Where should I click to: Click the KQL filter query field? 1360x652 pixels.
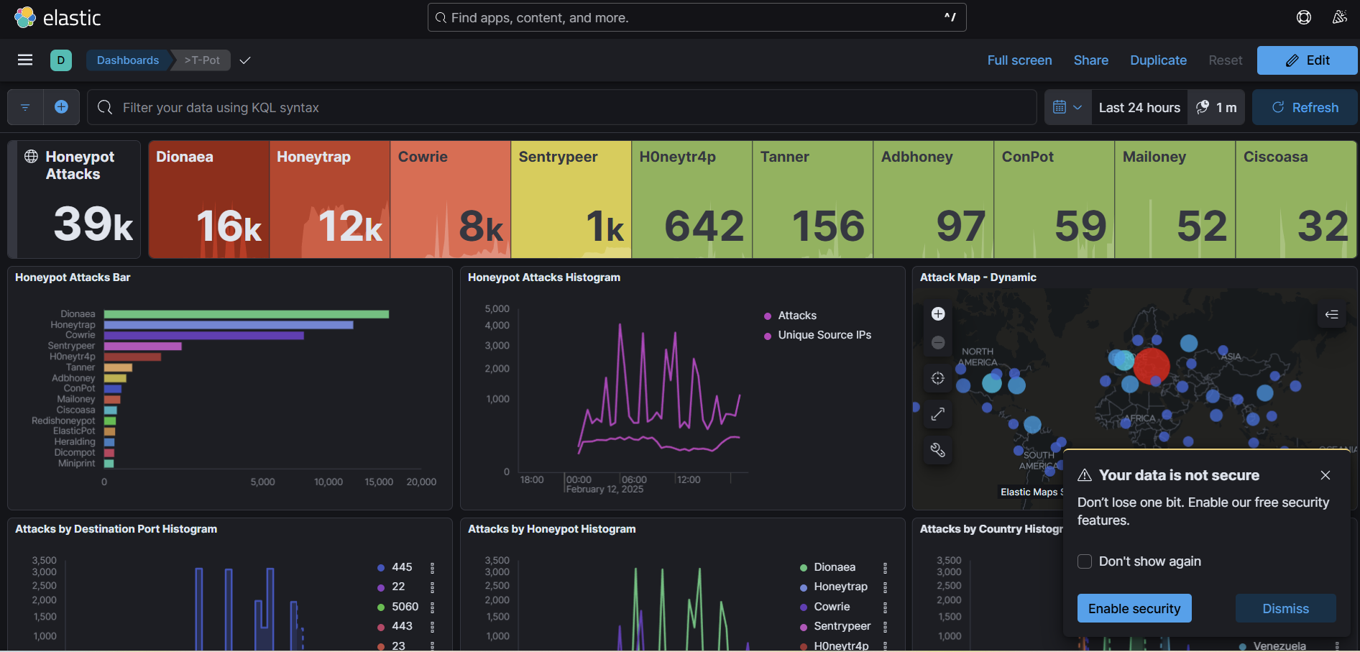pyautogui.click(x=561, y=107)
